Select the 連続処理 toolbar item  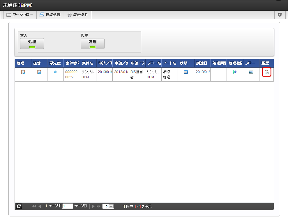(50, 15)
